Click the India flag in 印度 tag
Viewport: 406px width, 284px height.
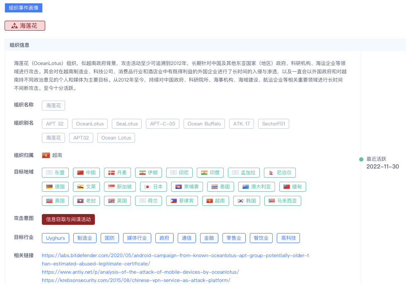pos(204,173)
